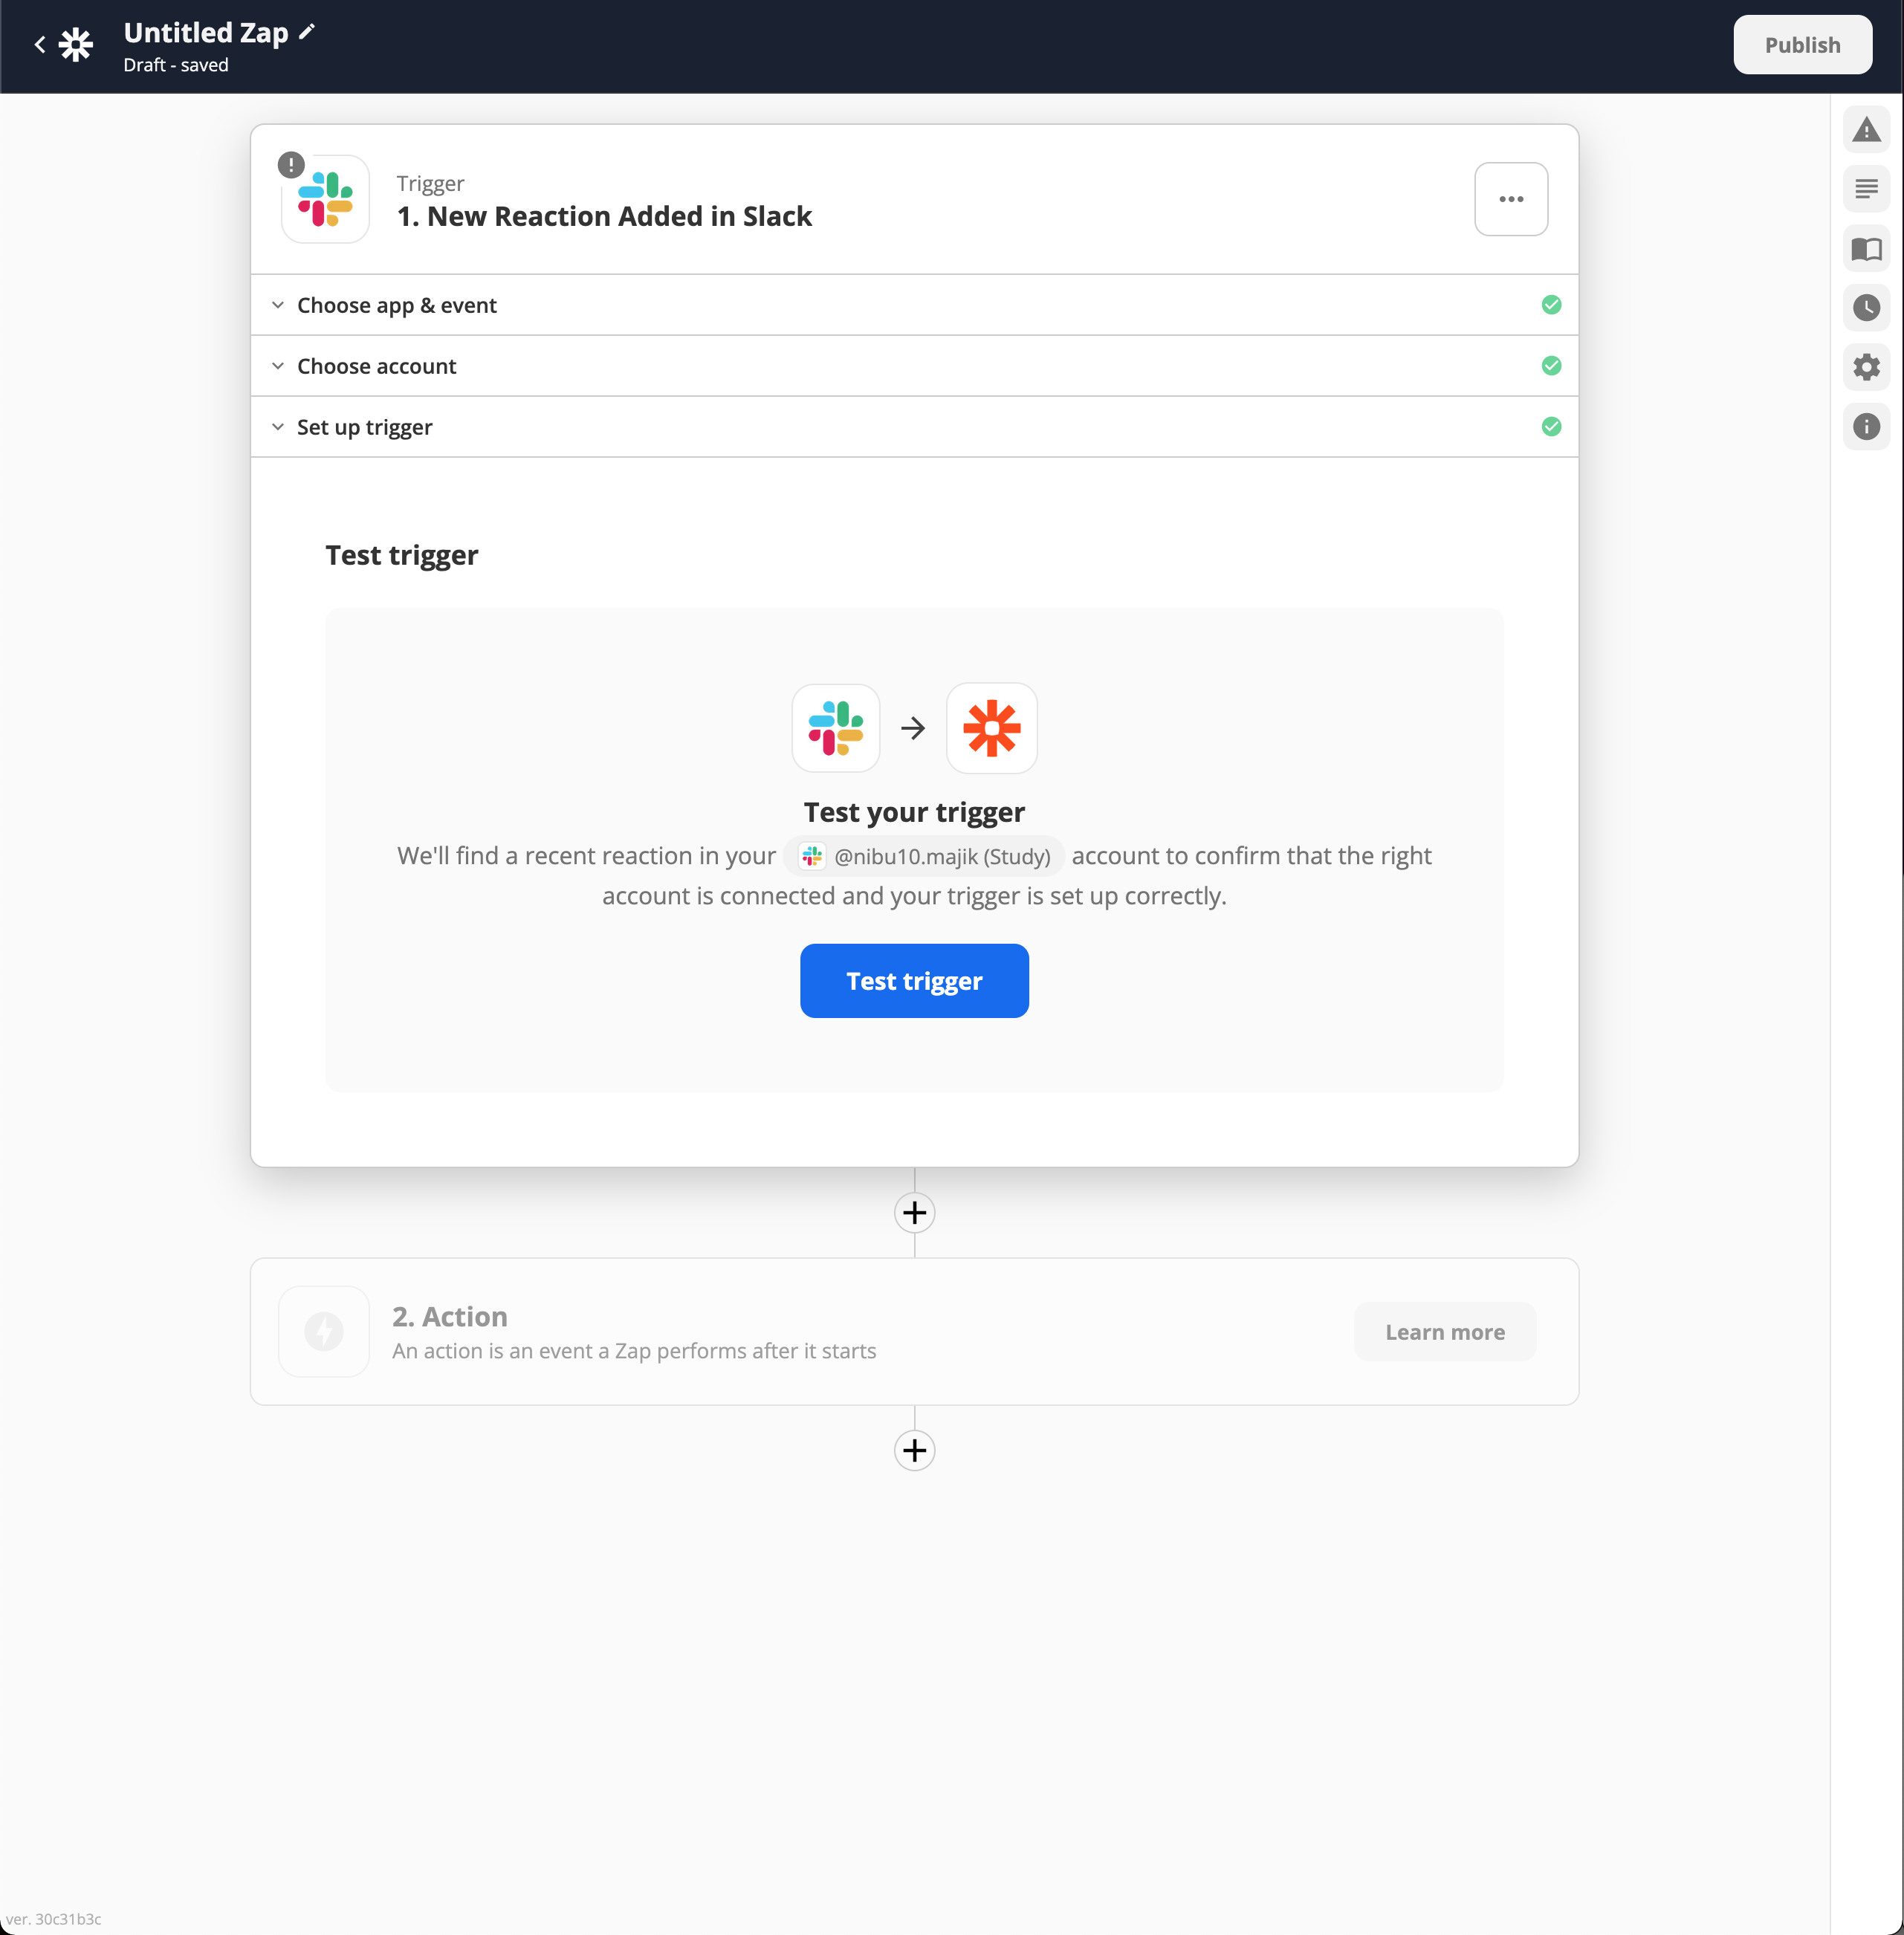Click the Zapier logo icon
This screenshot has height=1935, width=1904.
(76, 44)
